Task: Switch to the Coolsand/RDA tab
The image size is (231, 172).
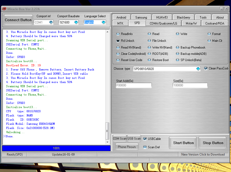Action: tap(215, 23)
